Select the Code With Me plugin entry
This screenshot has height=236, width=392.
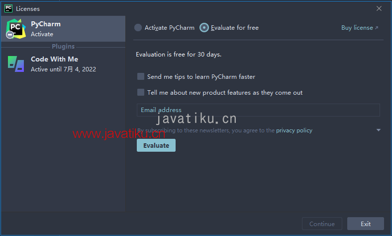pos(63,64)
